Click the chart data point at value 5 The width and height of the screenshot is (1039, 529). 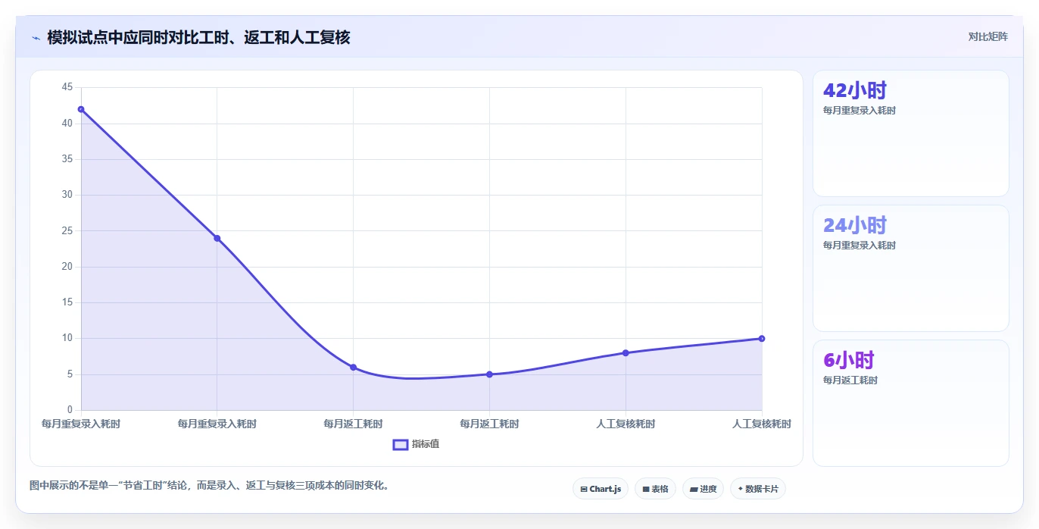(x=489, y=374)
